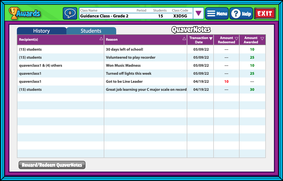This screenshot has width=283, height=181.
Task: Click 'quaverclass1 & (4) others' recipient
Action: coord(41,65)
